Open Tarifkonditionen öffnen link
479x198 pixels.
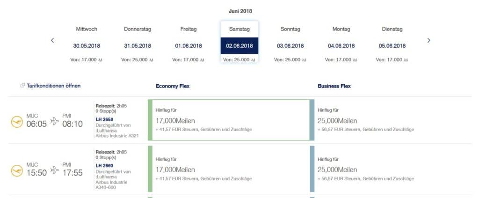coord(53,86)
